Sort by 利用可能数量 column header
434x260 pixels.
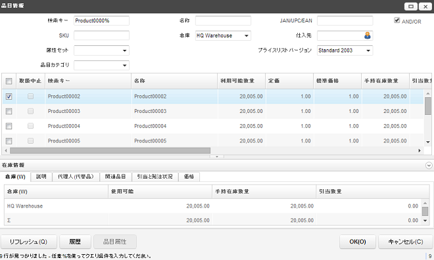click(x=241, y=81)
